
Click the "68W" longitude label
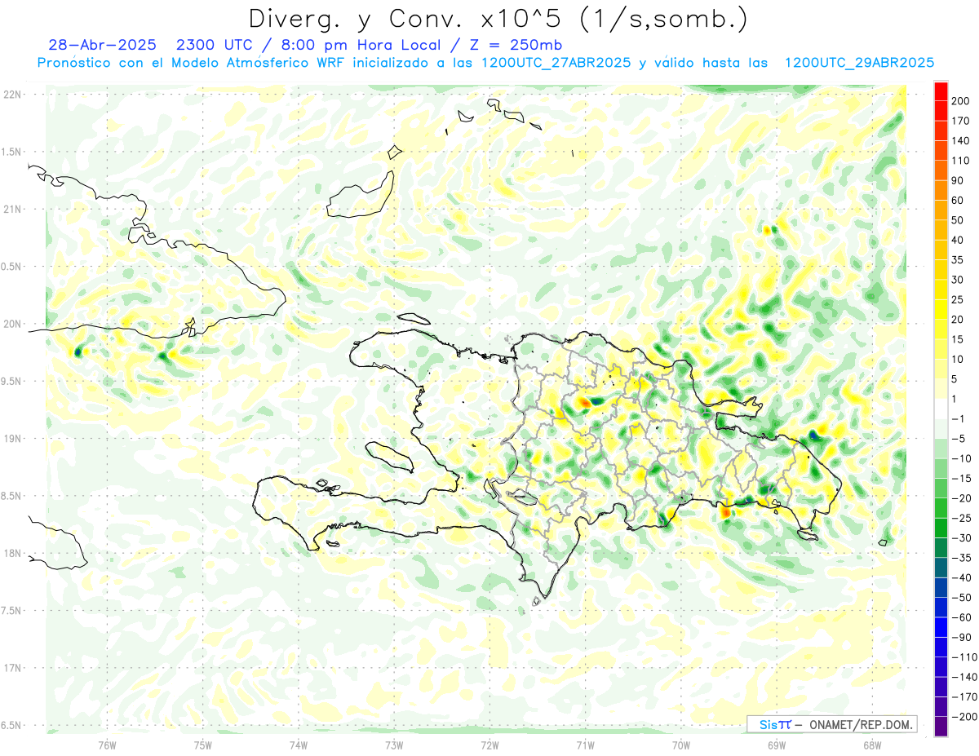pos(872,745)
